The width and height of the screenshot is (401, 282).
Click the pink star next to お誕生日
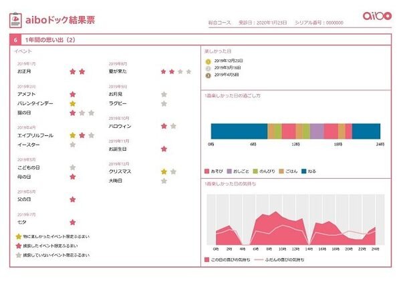(x=164, y=149)
